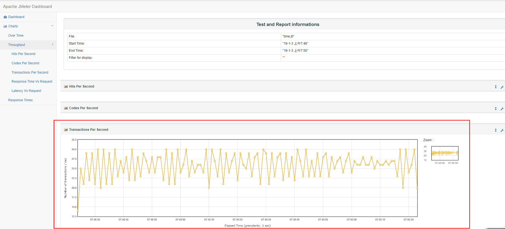Collapse the Throughput submenu arrow
Image resolution: width=505 pixels, height=229 pixels.
point(53,45)
